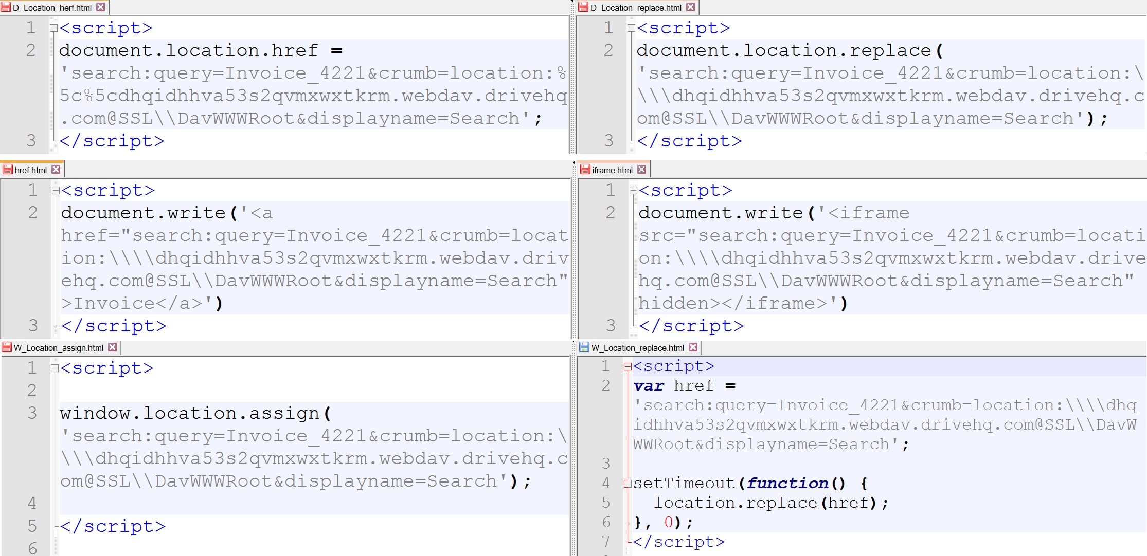The height and width of the screenshot is (556, 1147).
Task: Click the red file icon on D_Location_replace.html tab
Action: [x=583, y=7]
